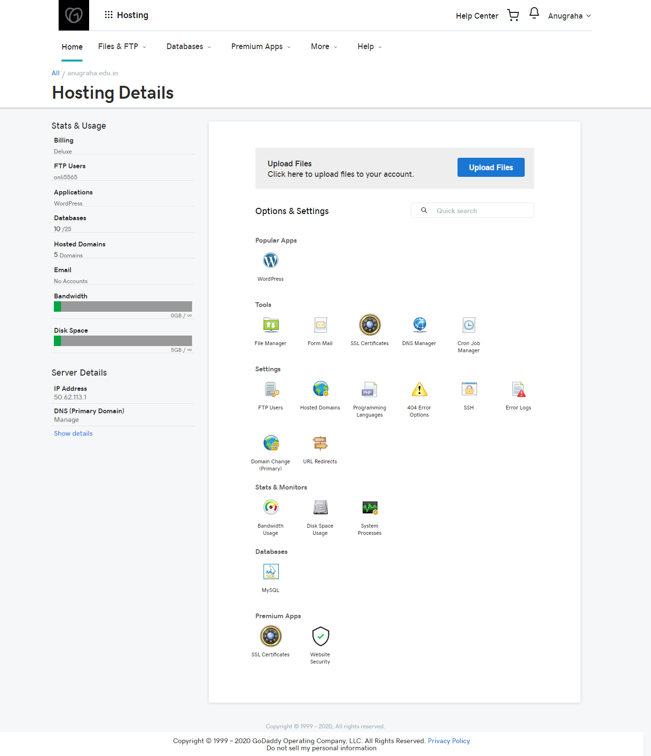Click No Accounts under Email

tap(71, 281)
